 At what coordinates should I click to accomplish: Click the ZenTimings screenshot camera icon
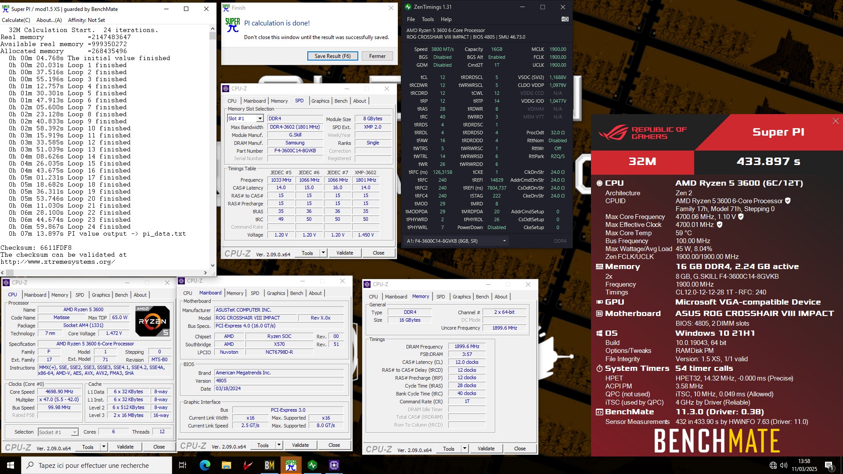tap(565, 19)
